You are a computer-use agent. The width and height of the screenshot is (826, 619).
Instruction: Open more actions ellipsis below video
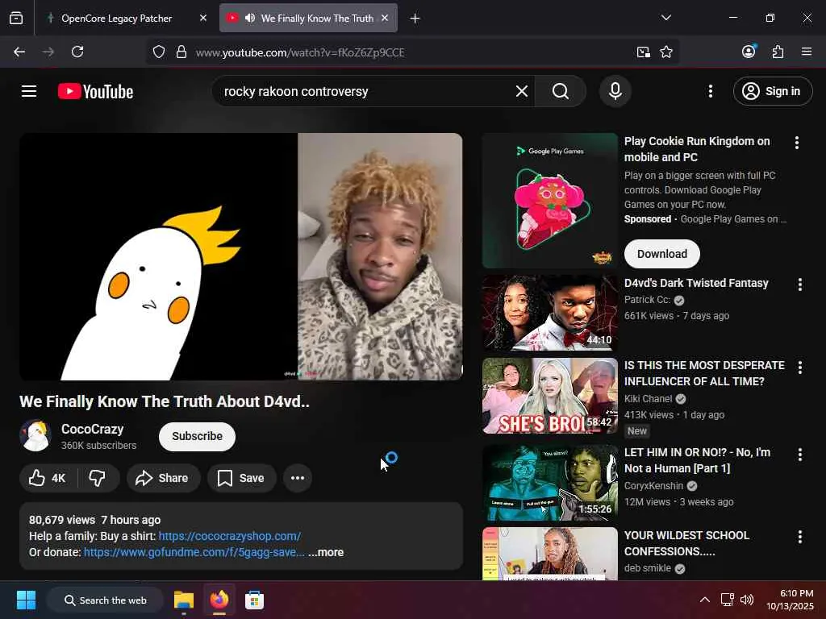[298, 478]
